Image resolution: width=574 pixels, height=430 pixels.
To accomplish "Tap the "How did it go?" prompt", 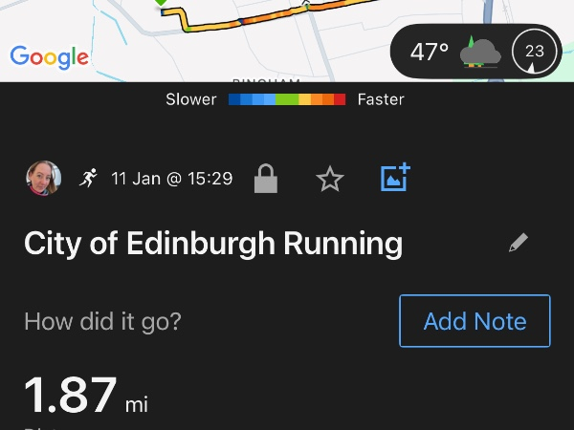I will pos(102,321).
